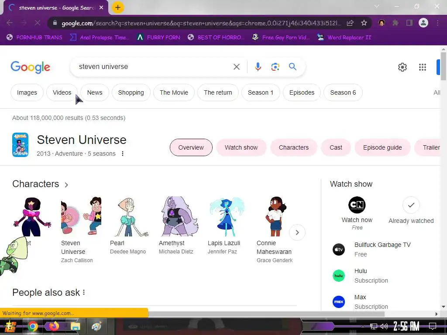Select the Characters pill
Image resolution: width=447 pixels, height=335 pixels.
pos(294,147)
